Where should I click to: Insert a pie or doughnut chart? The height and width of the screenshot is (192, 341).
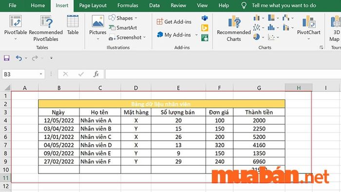[x=257, y=37]
